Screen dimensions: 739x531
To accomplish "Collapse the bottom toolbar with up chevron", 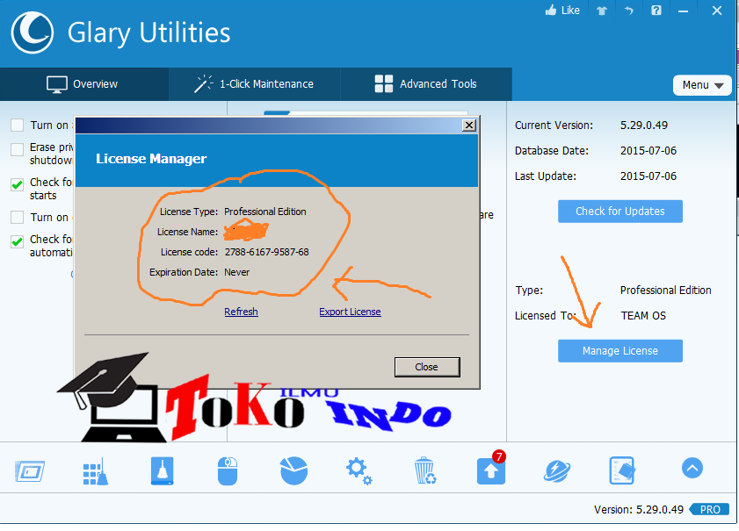I will [692, 468].
